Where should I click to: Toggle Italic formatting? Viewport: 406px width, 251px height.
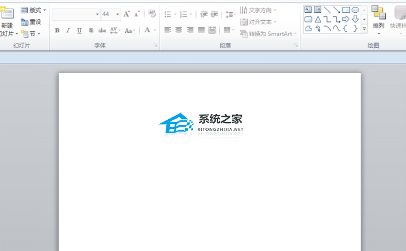[68, 31]
